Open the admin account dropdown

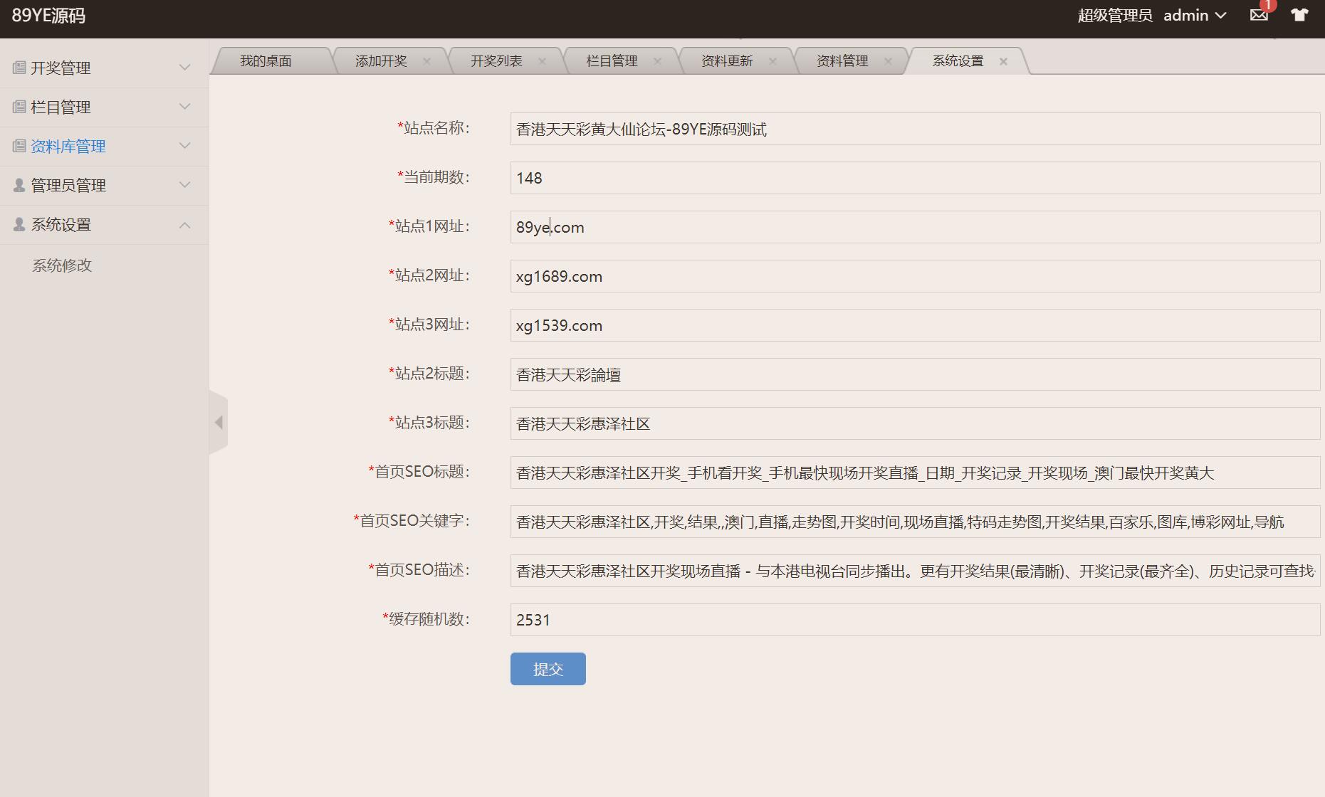tap(1195, 16)
